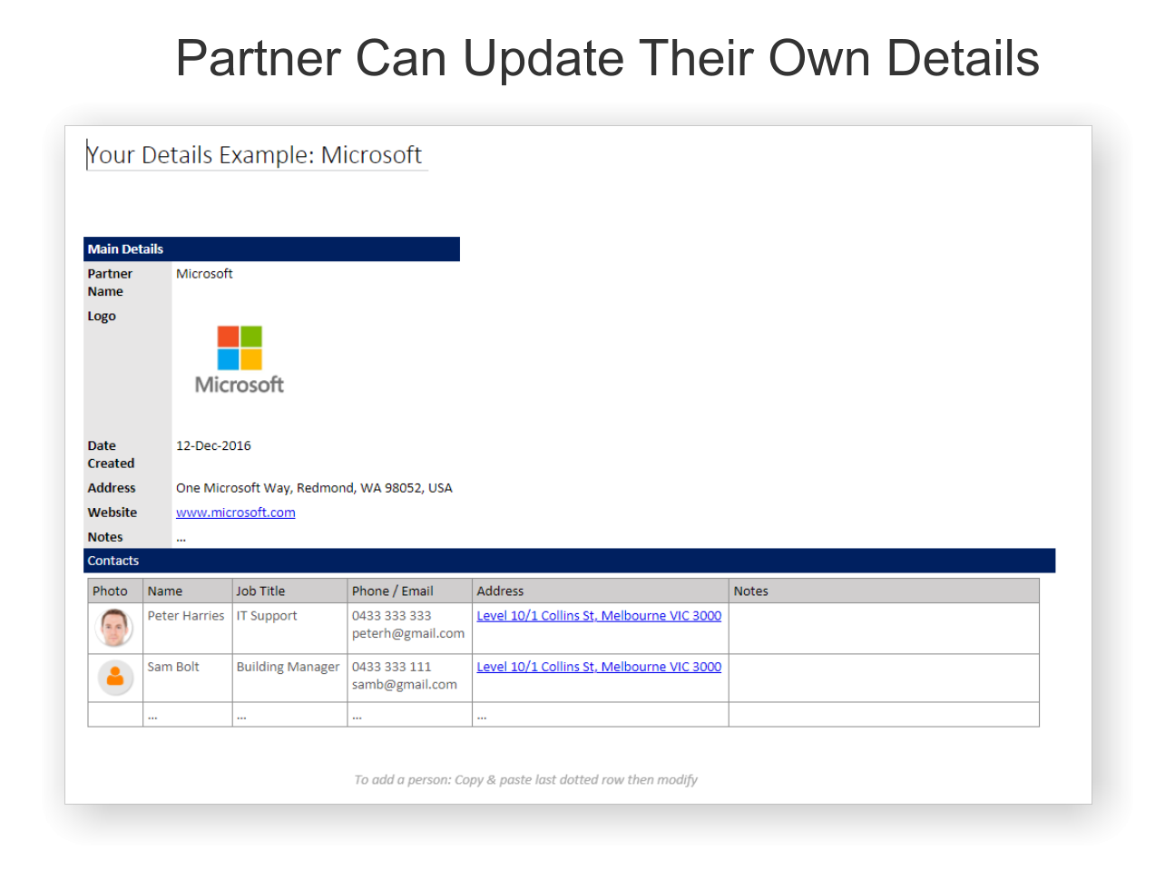The image size is (1175, 889).
Task: Select the job title 'Building Manager'
Action: tap(288, 667)
